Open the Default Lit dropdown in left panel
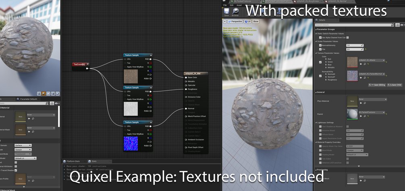The height and width of the screenshot is (191, 405). pyautogui.click(x=25, y=158)
